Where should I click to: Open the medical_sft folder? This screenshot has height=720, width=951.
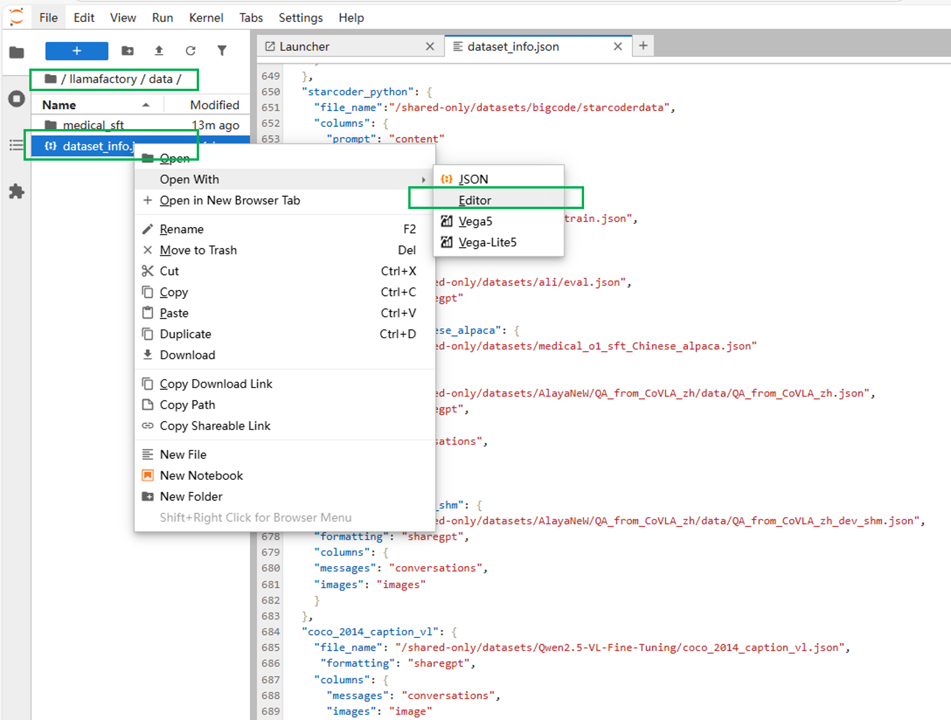pyautogui.click(x=93, y=125)
